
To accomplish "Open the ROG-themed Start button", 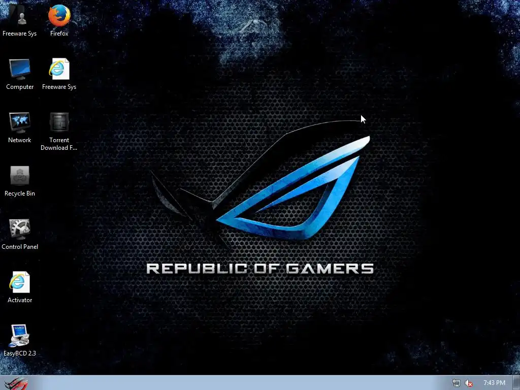I will coord(16,383).
